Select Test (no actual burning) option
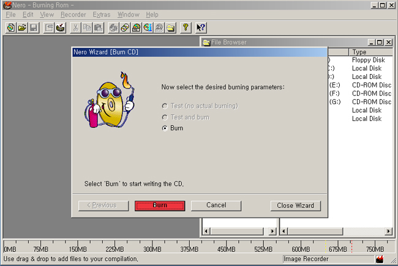Image resolution: width=398 pixels, height=266 pixels. click(x=165, y=106)
